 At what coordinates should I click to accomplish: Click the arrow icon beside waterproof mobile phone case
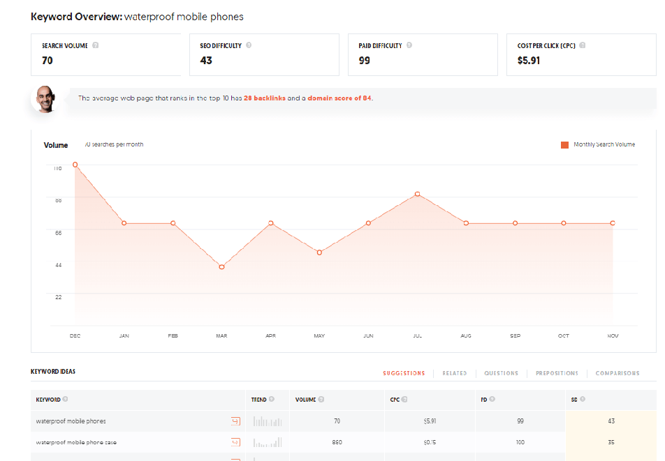pyautogui.click(x=235, y=441)
